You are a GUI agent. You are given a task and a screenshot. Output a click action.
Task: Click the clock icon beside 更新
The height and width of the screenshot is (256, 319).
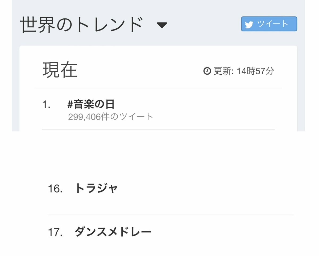tap(207, 71)
